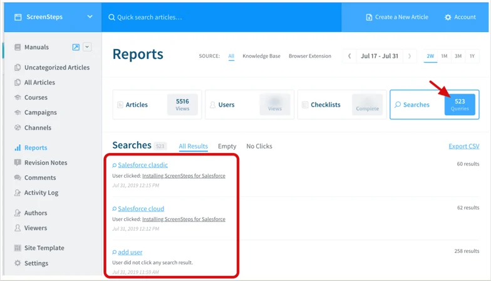Click the Channels icon

coord(18,128)
